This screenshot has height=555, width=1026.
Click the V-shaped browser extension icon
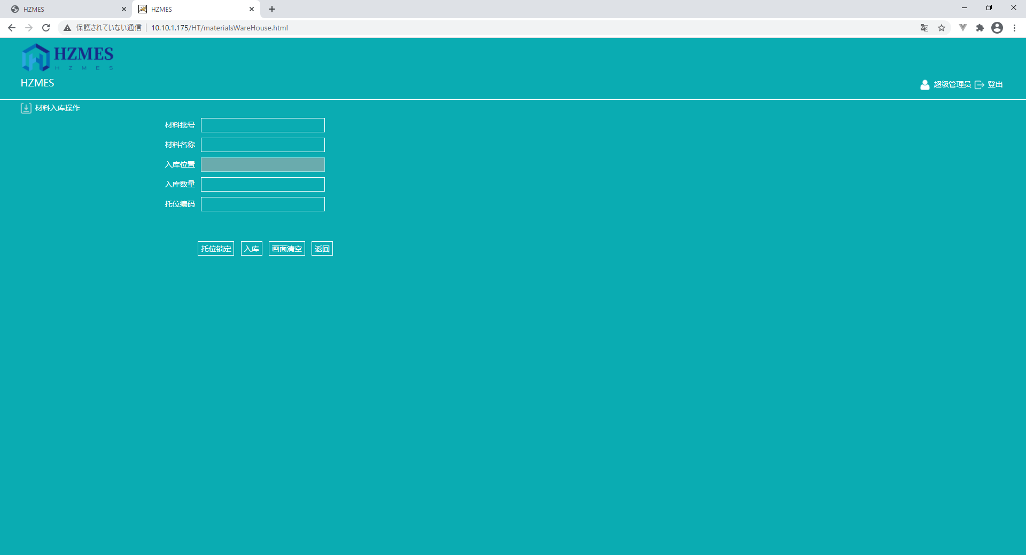pyautogui.click(x=962, y=28)
